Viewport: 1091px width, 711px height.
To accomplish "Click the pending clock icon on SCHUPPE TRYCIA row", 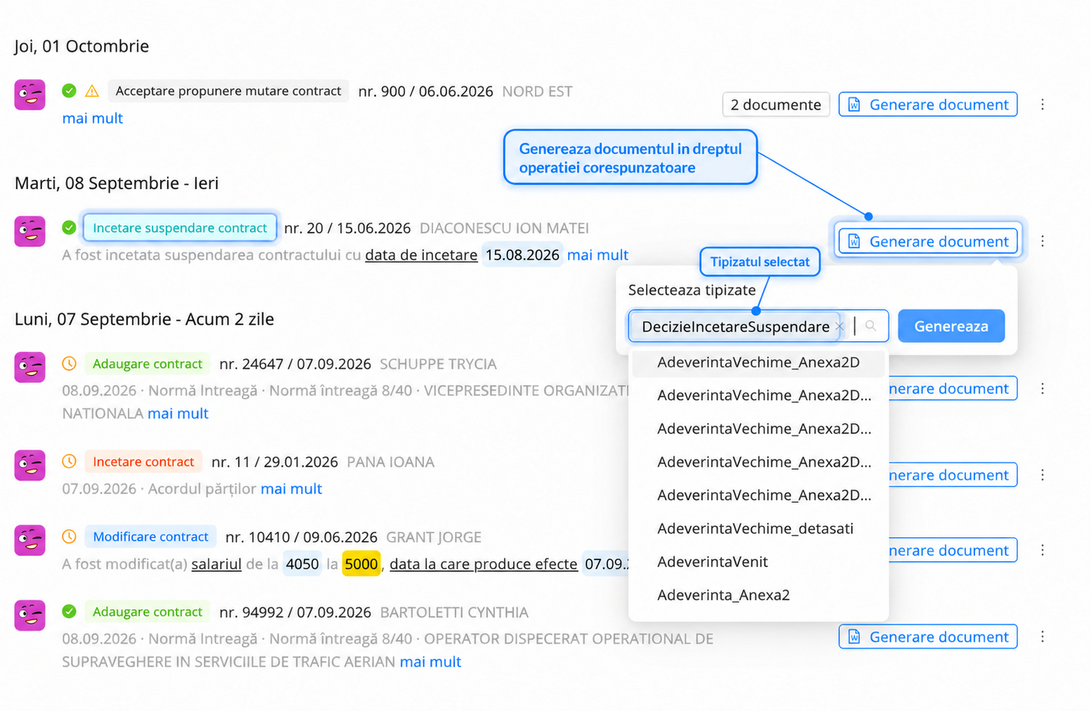I will 69,364.
